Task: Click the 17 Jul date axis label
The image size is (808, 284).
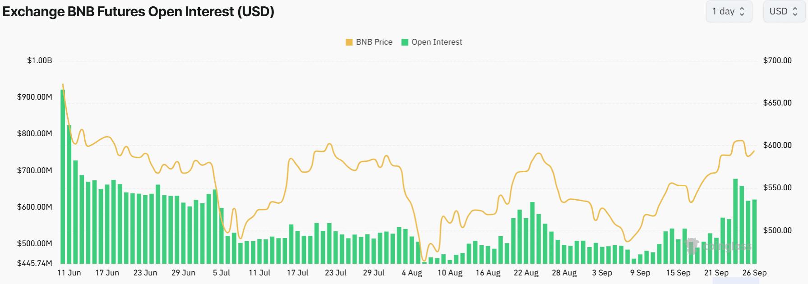Action: click(298, 273)
